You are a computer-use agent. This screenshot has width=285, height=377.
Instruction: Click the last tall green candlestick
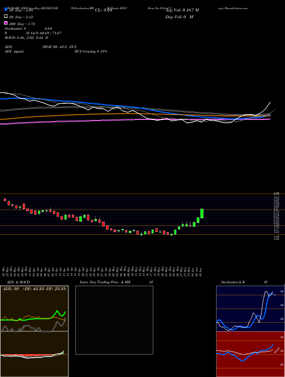(202, 214)
